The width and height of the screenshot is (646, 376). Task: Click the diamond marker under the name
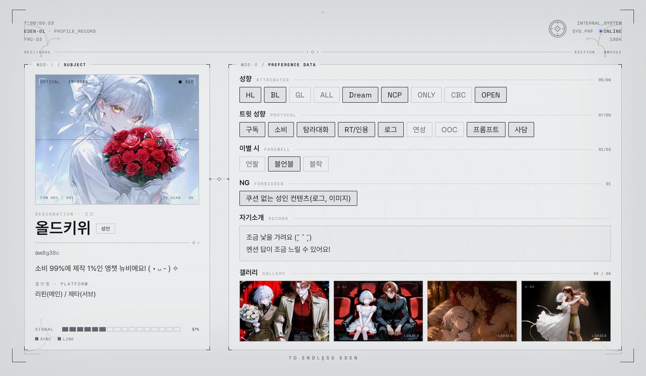[x=194, y=242]
